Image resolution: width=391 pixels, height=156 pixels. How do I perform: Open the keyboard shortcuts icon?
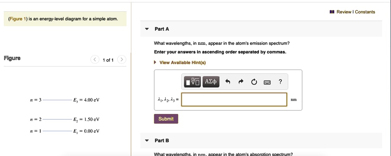(x=267, y=82)
